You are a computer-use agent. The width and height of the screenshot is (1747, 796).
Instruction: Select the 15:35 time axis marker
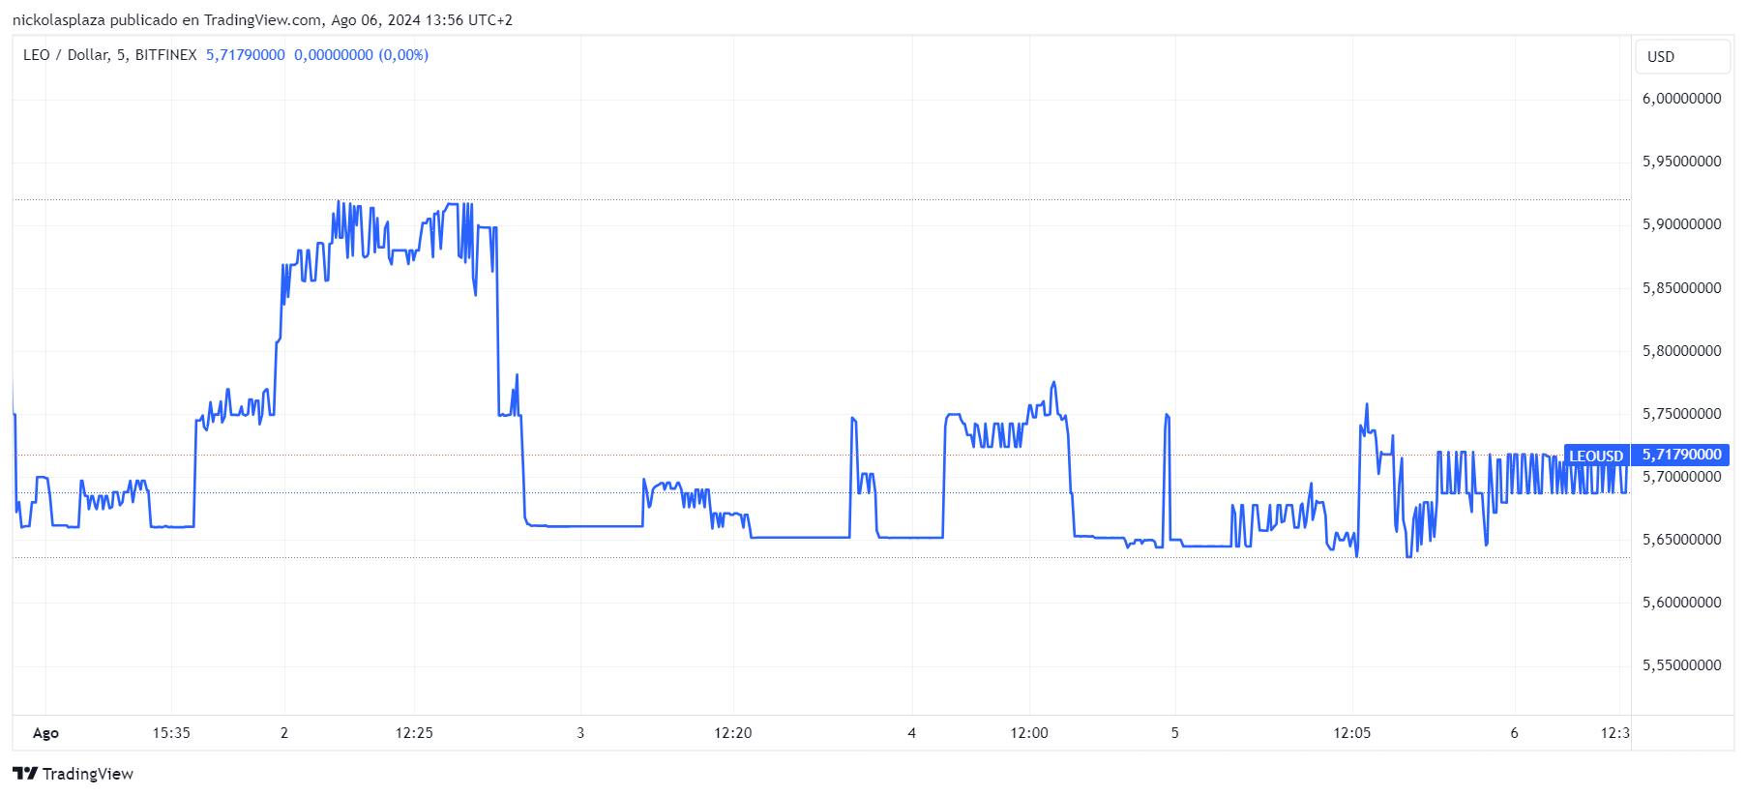point(171,733)
